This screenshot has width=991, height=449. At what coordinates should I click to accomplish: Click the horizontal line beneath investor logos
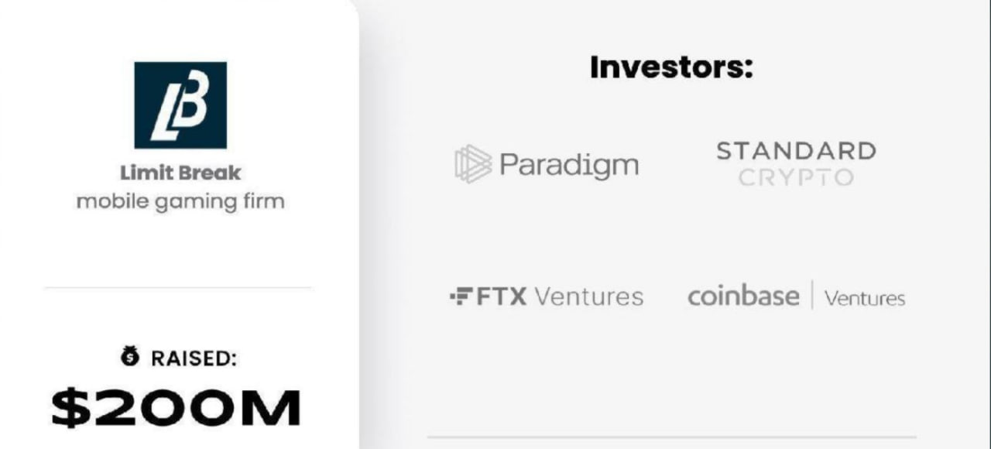click(x=671, y=437)
